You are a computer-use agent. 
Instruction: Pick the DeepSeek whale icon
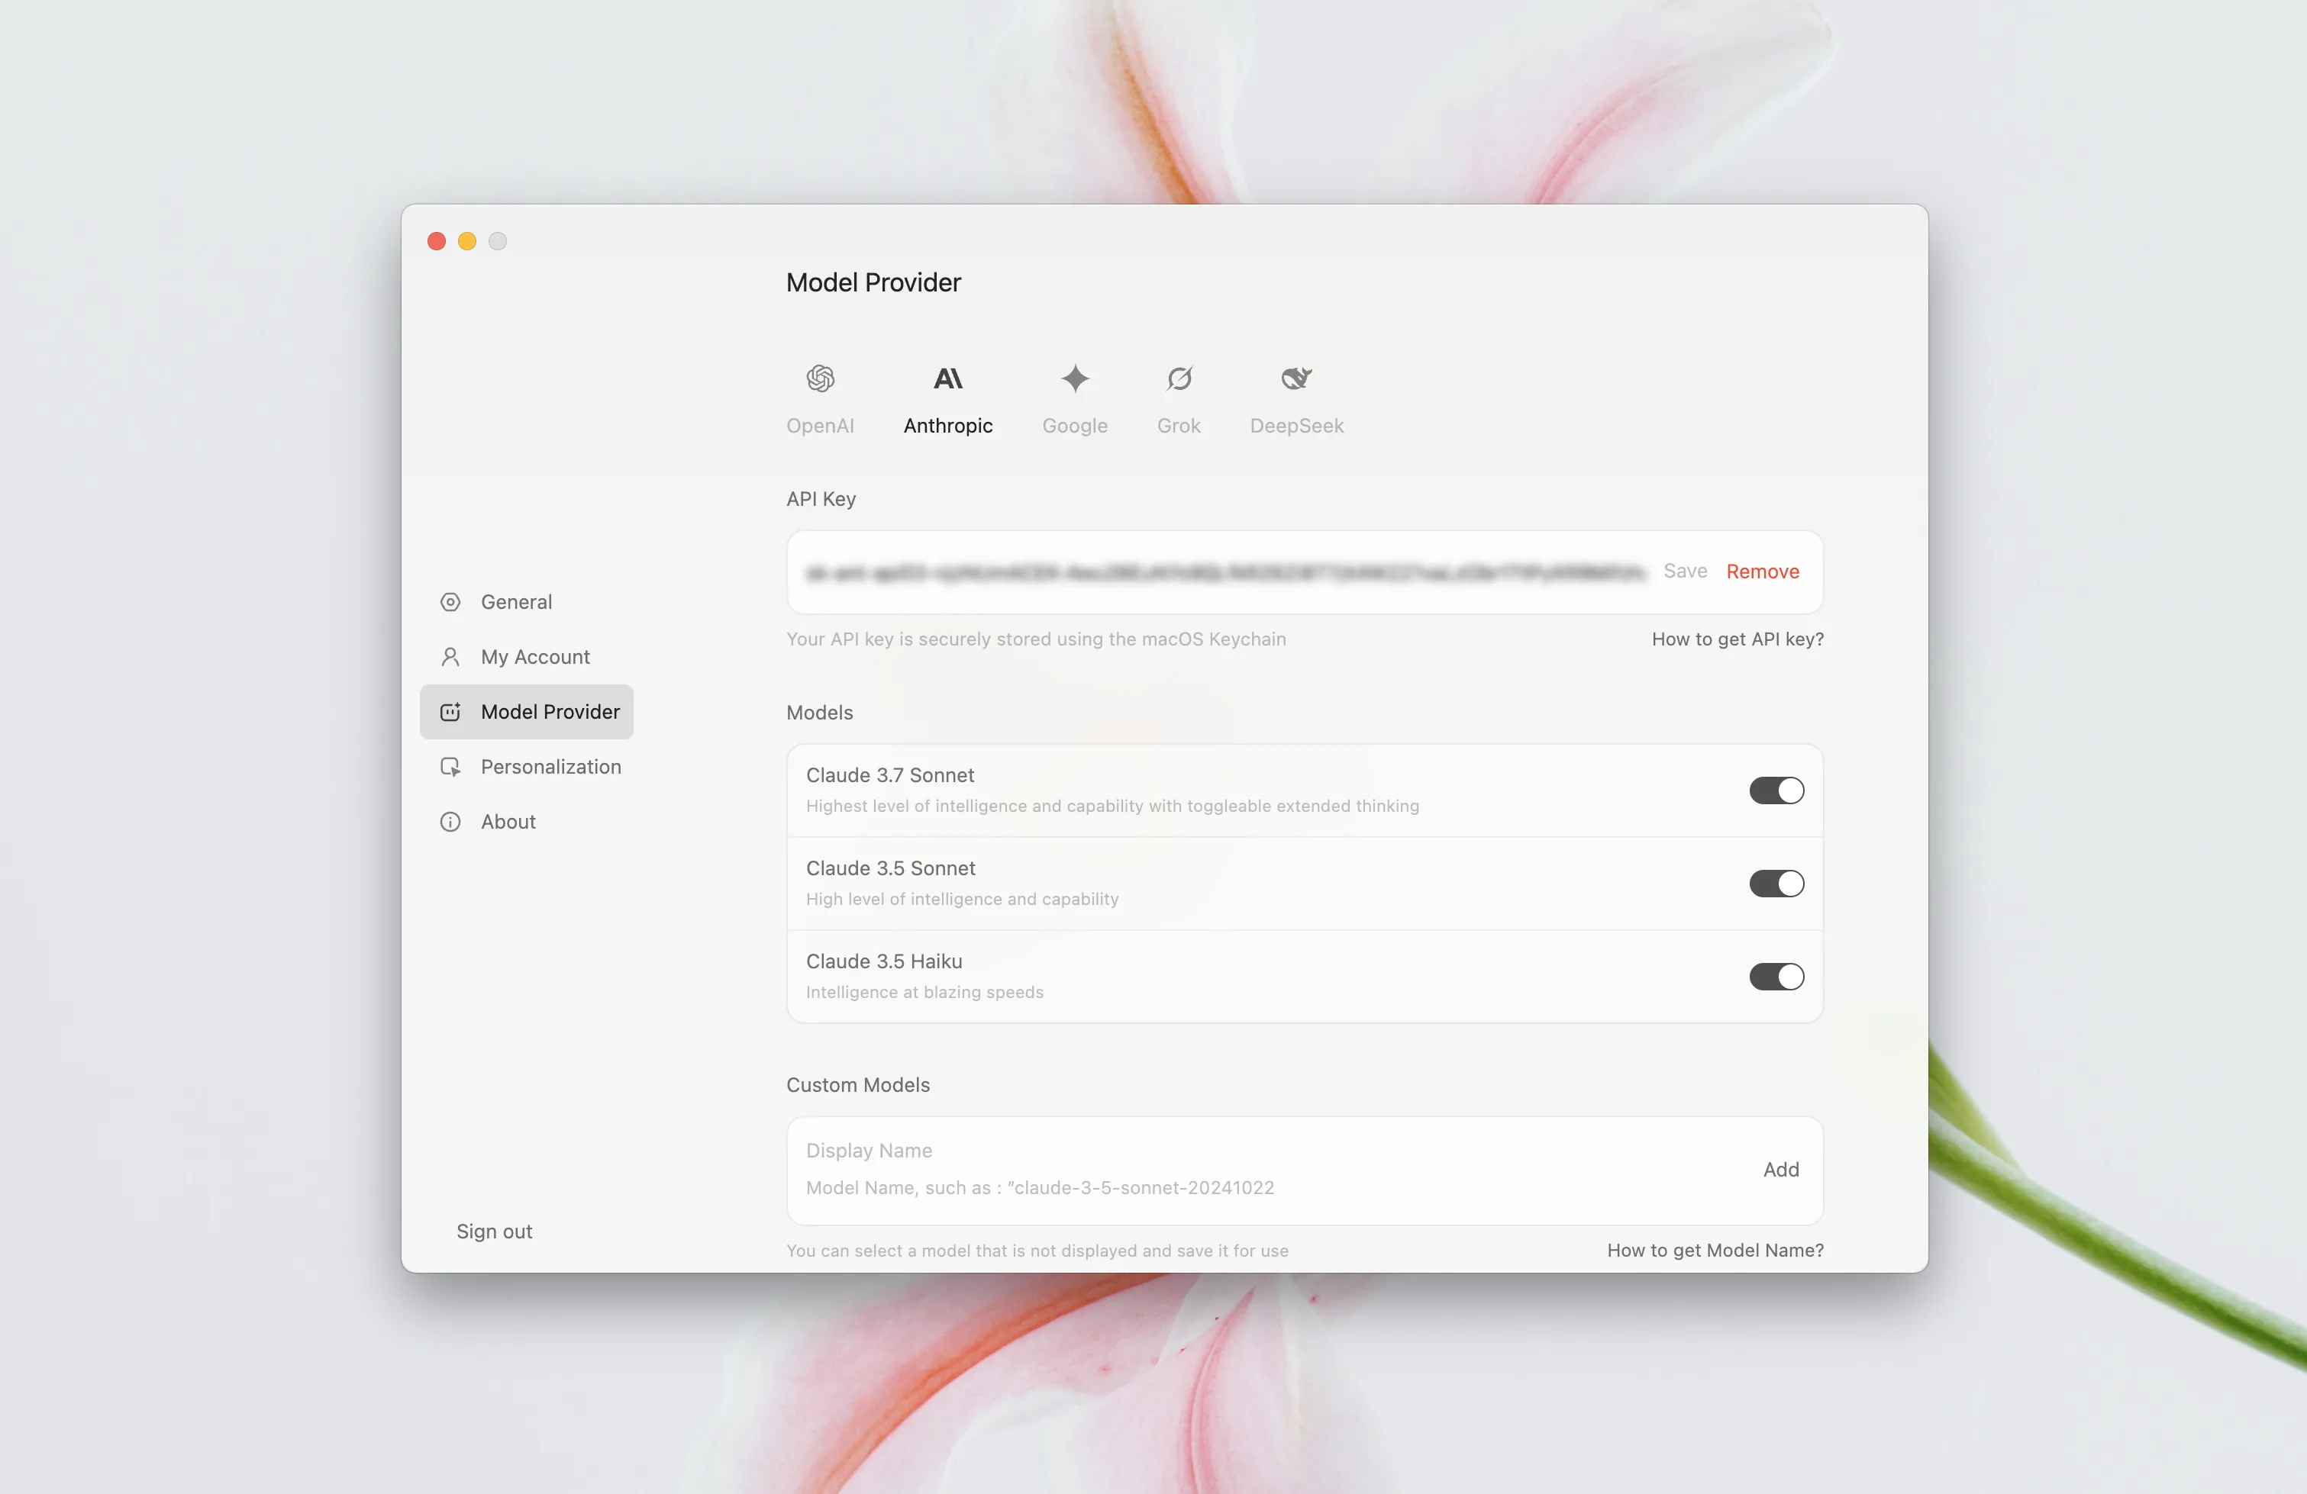(1296, 378)
